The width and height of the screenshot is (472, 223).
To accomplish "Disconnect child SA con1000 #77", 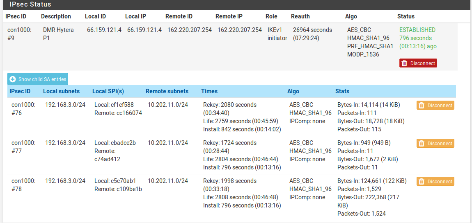I will (x=435, y=144).
